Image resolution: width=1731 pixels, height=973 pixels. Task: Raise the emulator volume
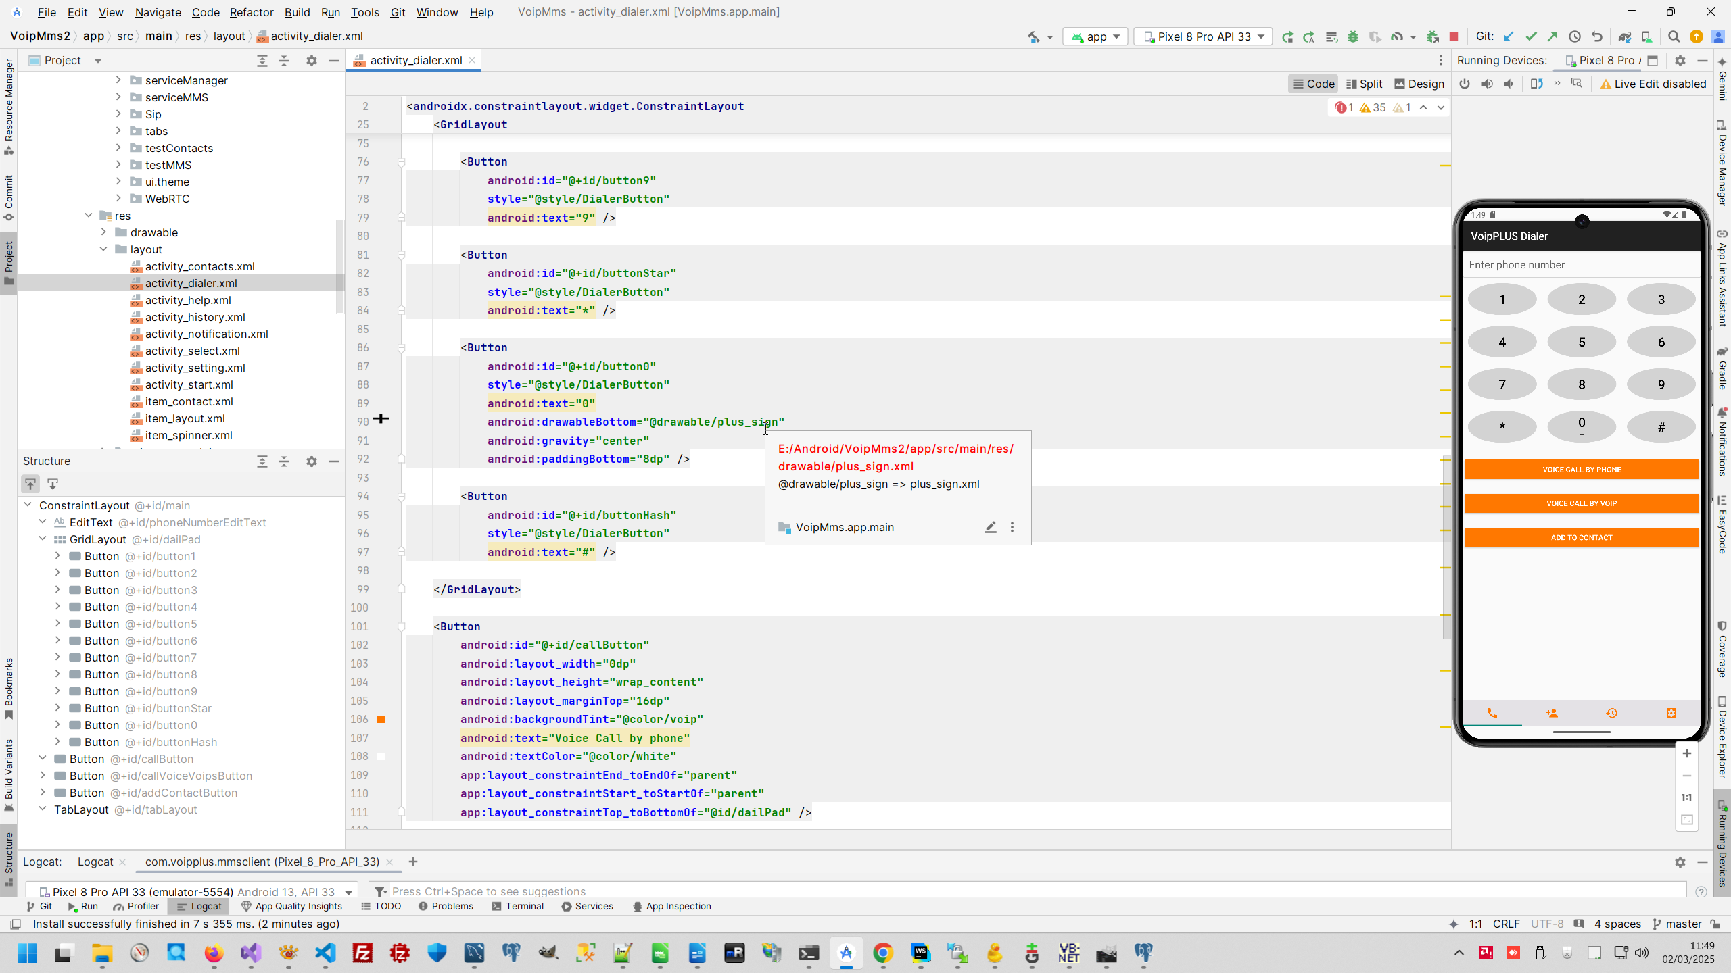(1487, 84)
